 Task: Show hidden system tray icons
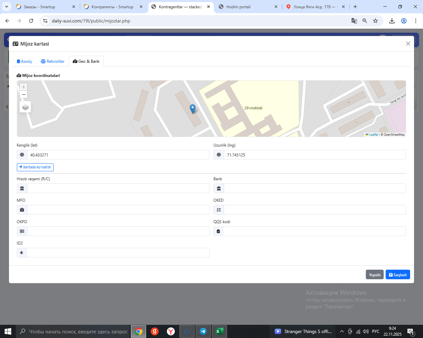point(342,331)
